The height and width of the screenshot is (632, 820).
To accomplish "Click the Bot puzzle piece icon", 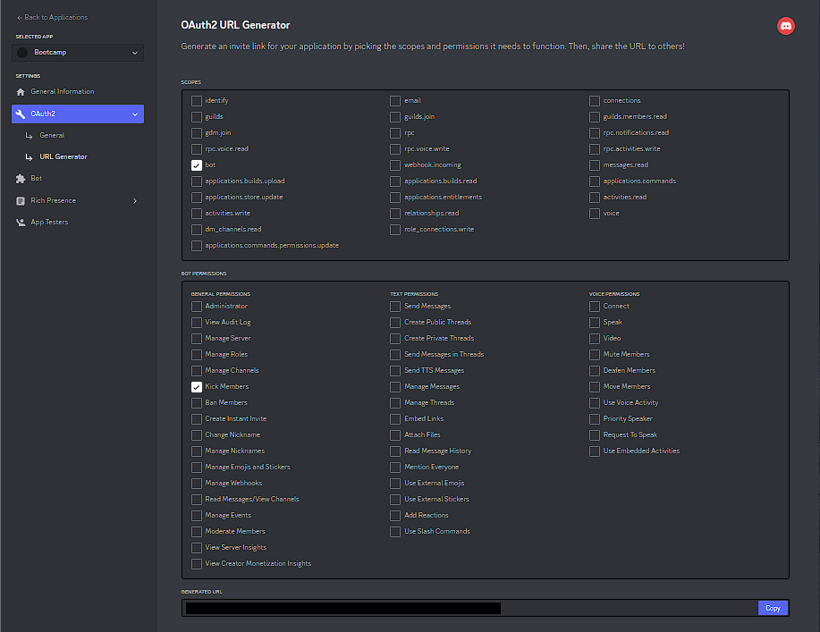I will [21, 179].
